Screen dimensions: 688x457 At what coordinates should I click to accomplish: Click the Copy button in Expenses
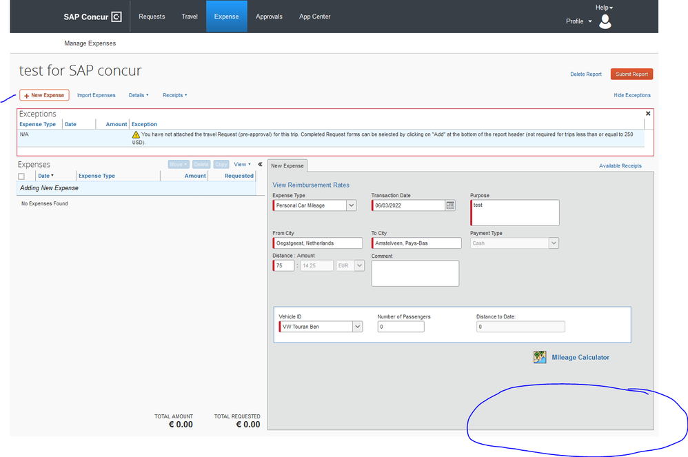[x=221, y=165]
